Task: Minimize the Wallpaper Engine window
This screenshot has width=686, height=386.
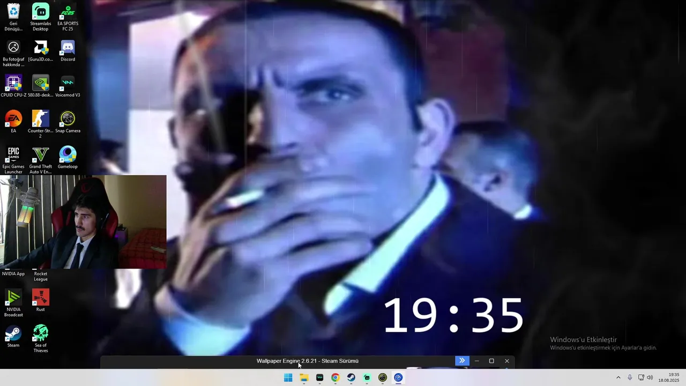Action: (476, 361)
